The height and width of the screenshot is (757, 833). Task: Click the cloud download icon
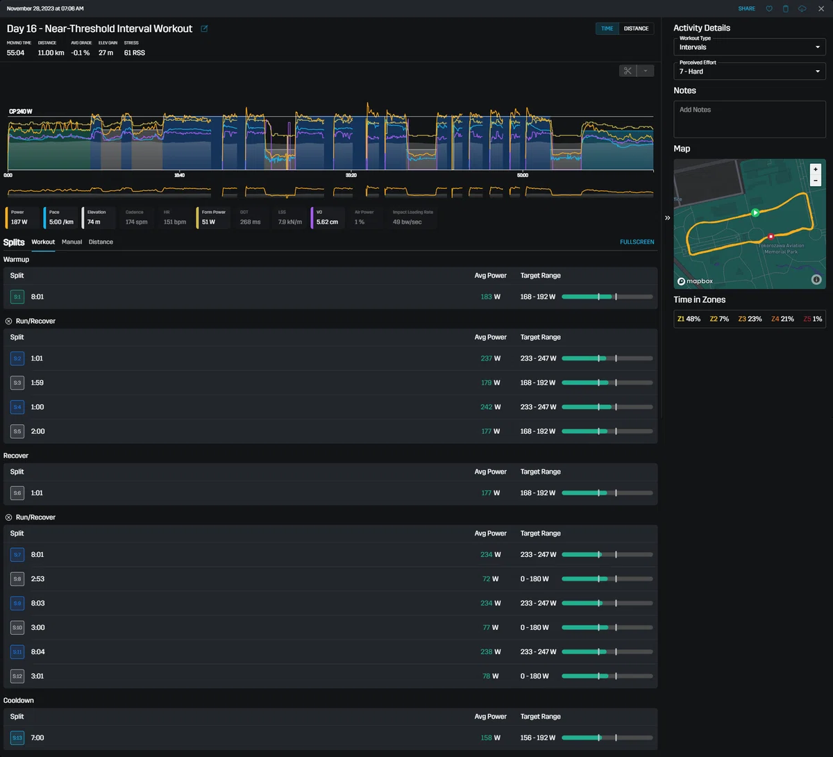point(802,8)
